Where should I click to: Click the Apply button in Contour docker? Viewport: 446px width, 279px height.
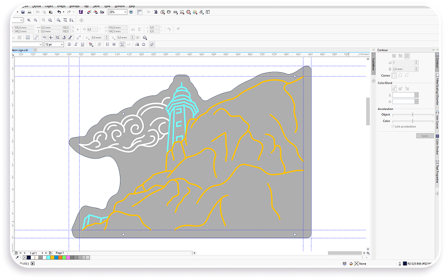pos(425,136)
